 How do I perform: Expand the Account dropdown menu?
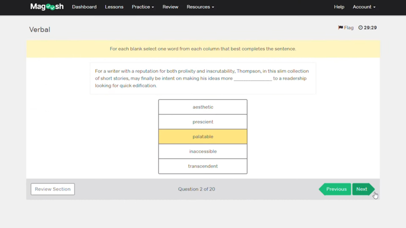click(x=364, y=7)
